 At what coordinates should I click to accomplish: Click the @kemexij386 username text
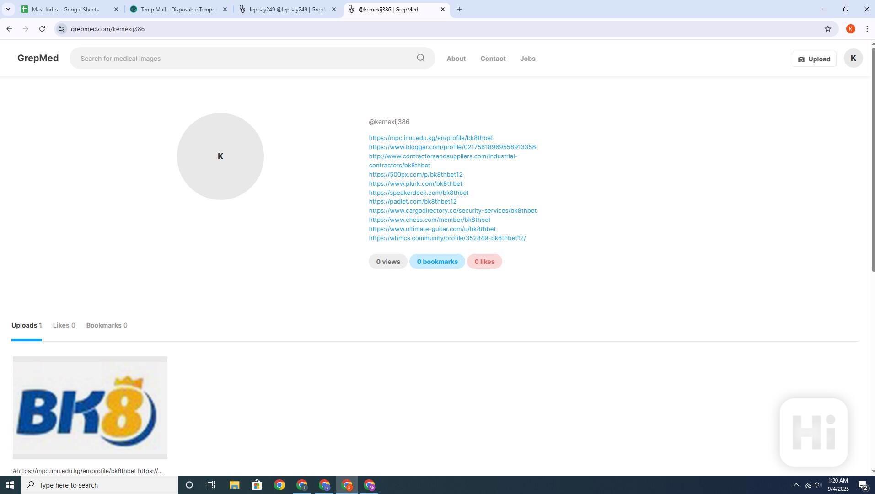pos(389,122)
